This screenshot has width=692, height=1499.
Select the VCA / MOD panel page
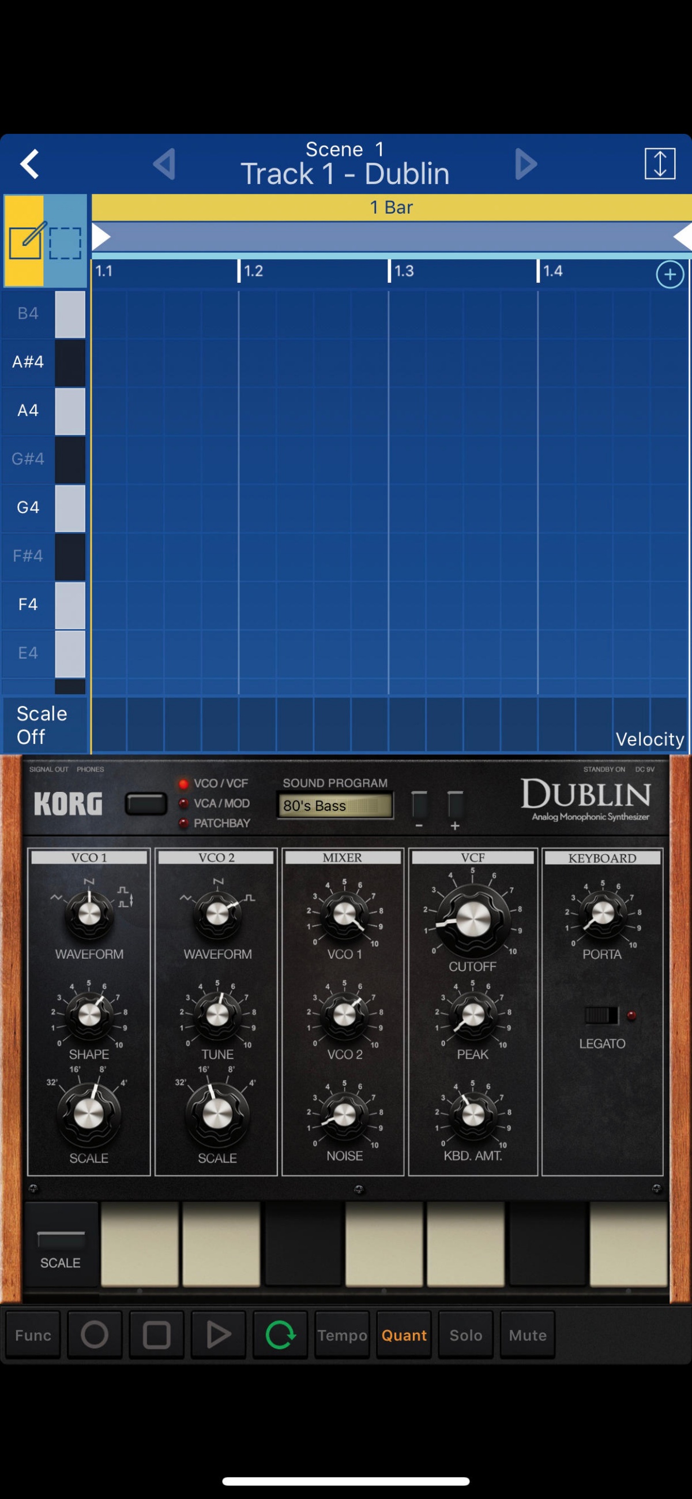[215, 803]
